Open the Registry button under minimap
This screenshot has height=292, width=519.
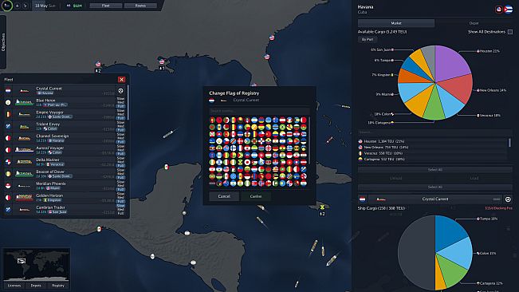pos(58,286)
